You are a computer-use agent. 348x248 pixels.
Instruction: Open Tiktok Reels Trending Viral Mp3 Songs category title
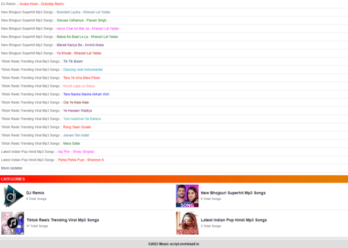[x=63, y=220]
